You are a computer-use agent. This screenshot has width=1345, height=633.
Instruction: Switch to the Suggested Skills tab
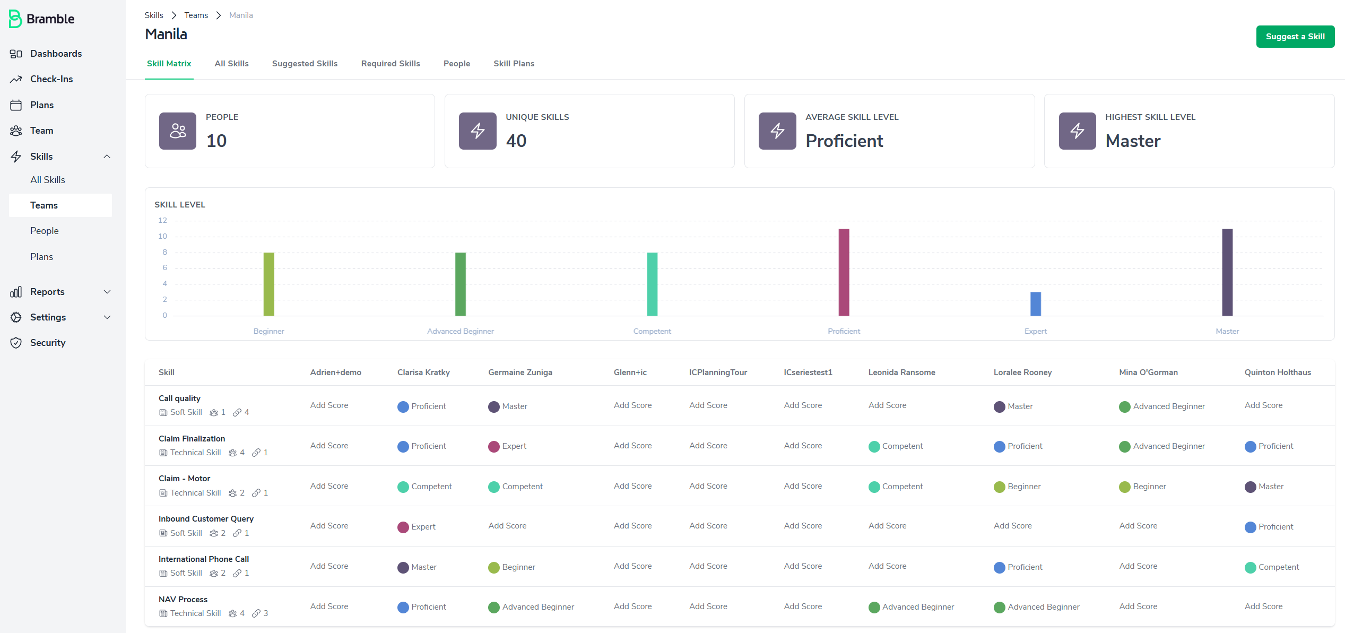pos(305,64)
